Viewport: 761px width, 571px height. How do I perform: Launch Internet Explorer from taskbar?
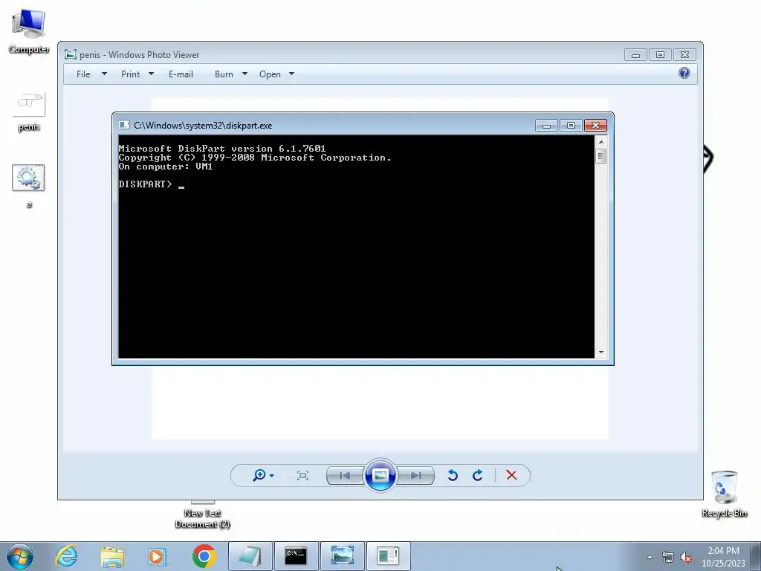click(x=66, y=556)
